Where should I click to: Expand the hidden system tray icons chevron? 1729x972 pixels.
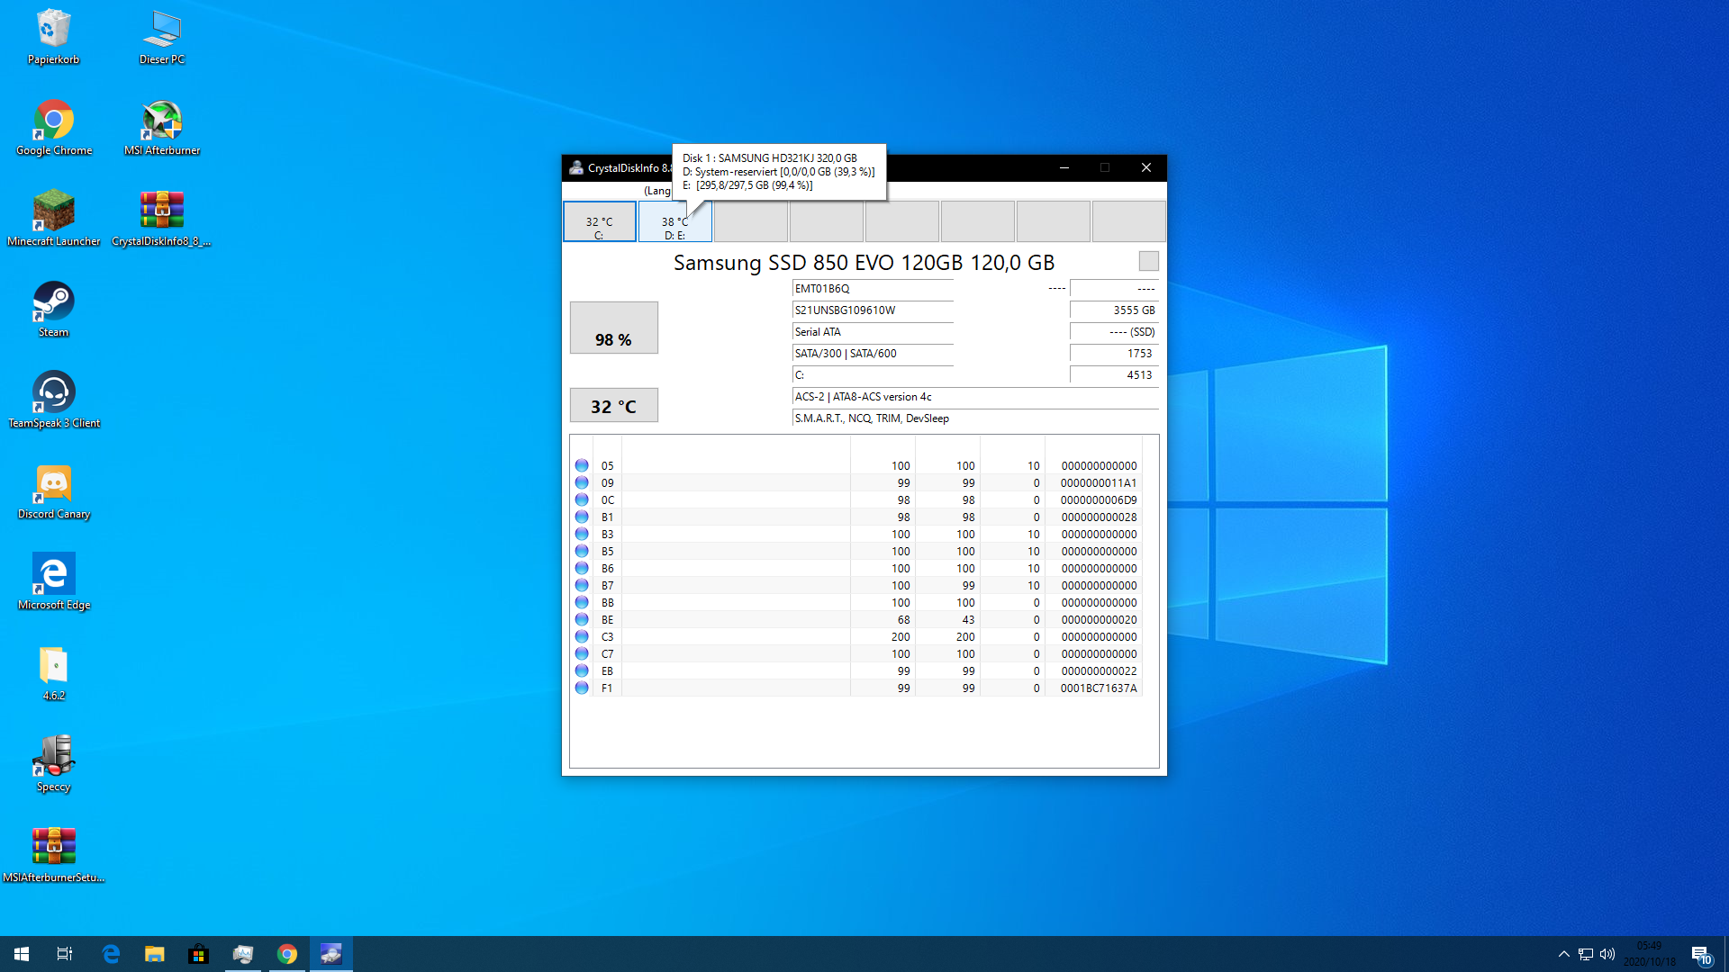point(1563,954)
